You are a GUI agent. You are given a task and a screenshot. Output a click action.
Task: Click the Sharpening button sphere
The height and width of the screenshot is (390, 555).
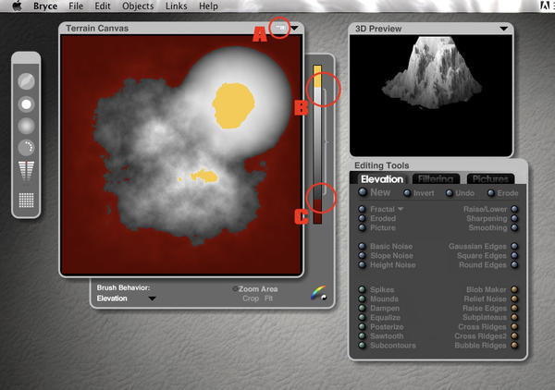[514, 218]
